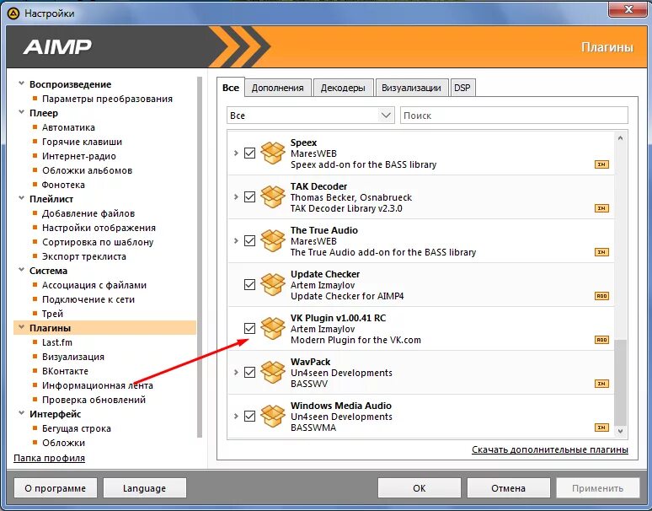
Task: Expand the WavPack row arrow
Action: (x=236, y=372)
